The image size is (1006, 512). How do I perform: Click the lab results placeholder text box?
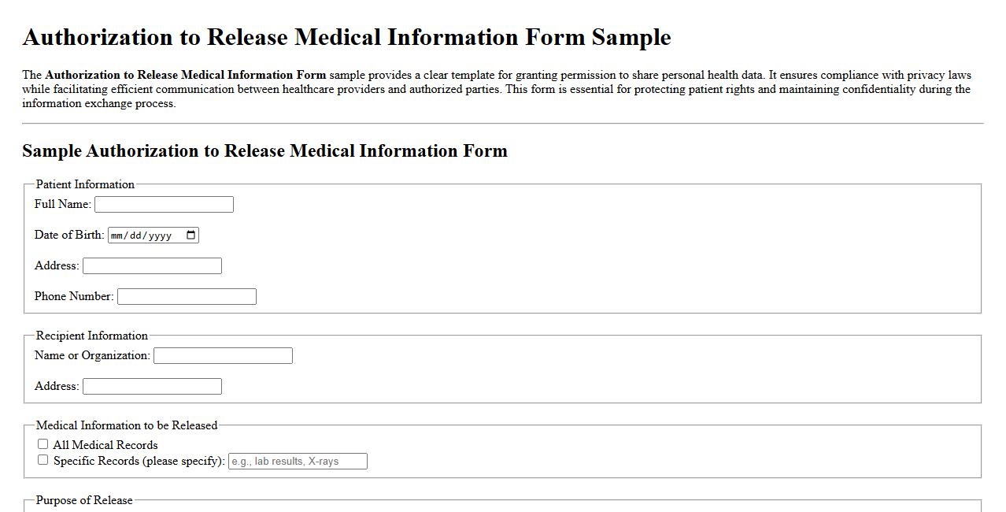298,461
